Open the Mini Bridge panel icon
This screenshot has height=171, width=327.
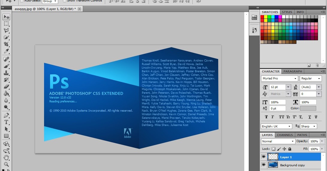[x=254, y=17]
